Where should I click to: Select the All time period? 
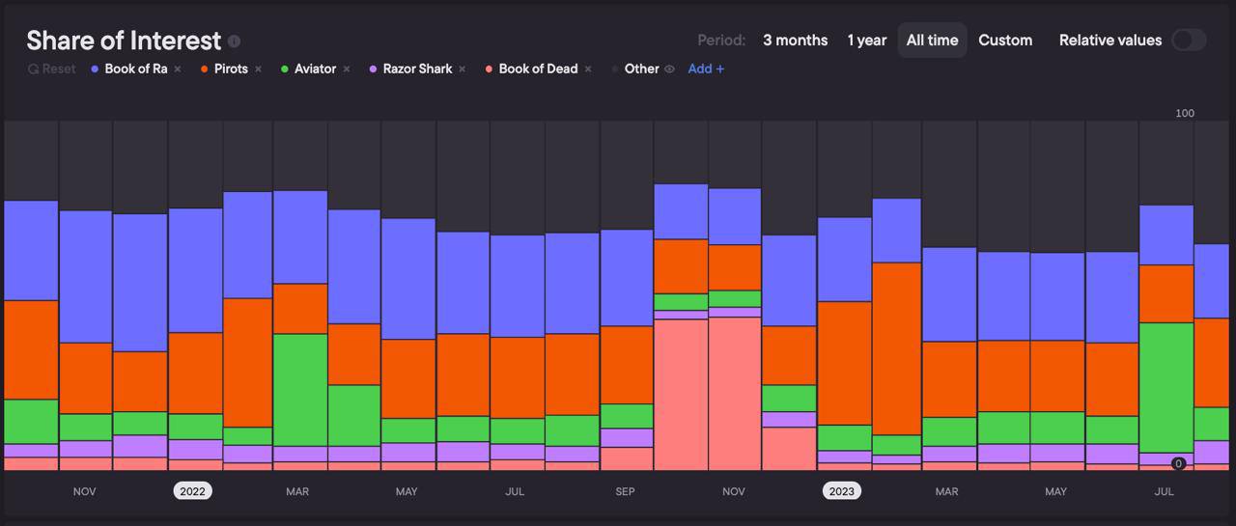pos(932,41)
